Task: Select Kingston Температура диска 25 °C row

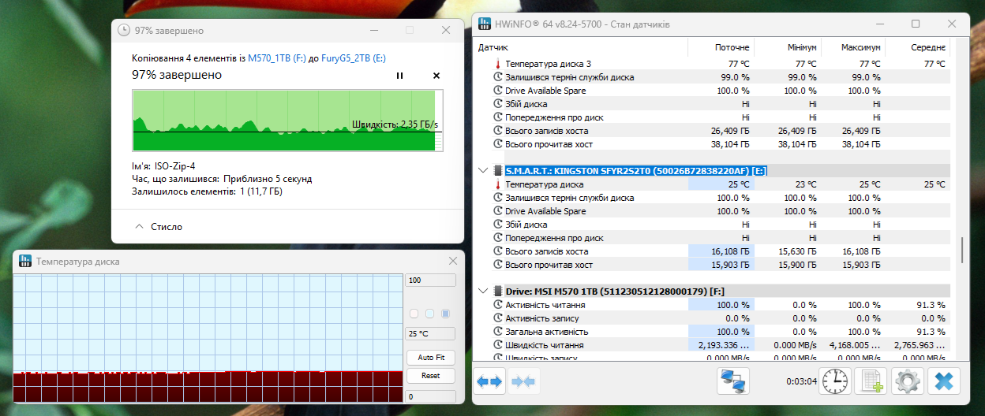Action: click(x=711, y=184)
